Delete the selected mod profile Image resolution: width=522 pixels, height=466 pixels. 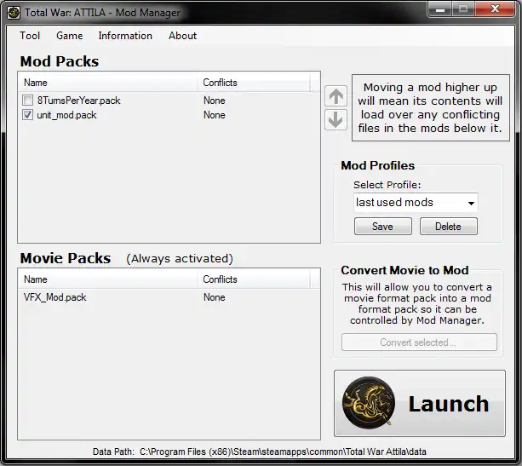pos(449,227)
